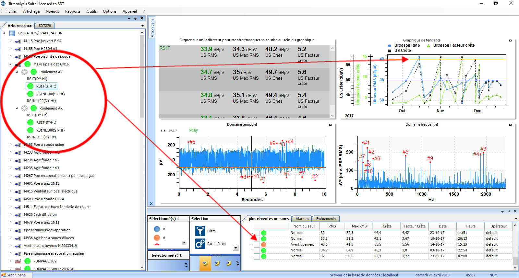Viewport: 519px width, 278px height.
Task: Tick the checkbox on the 03-10-17 measurement row
Action: click(257, 250)
